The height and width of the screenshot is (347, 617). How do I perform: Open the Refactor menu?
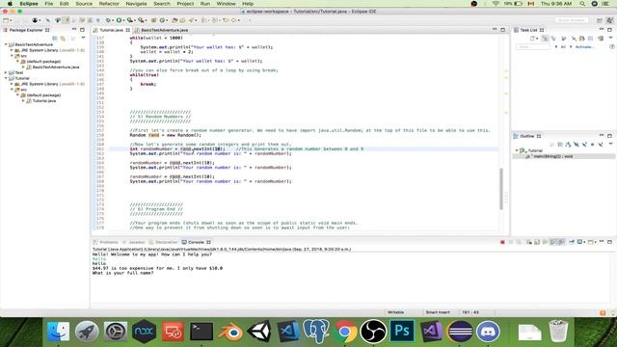(109, 4)
